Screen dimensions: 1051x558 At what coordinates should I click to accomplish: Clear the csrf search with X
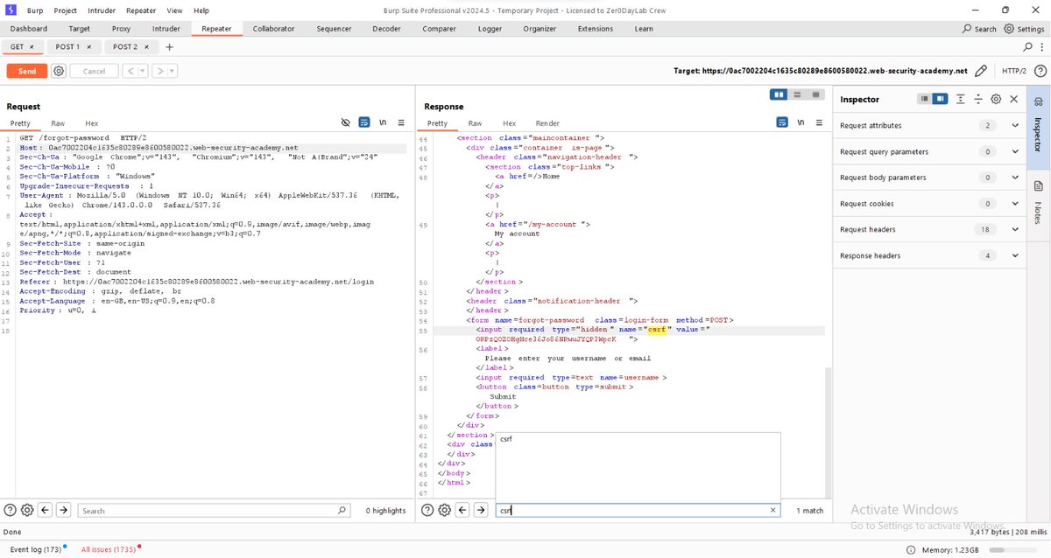[x=772, y=510]
